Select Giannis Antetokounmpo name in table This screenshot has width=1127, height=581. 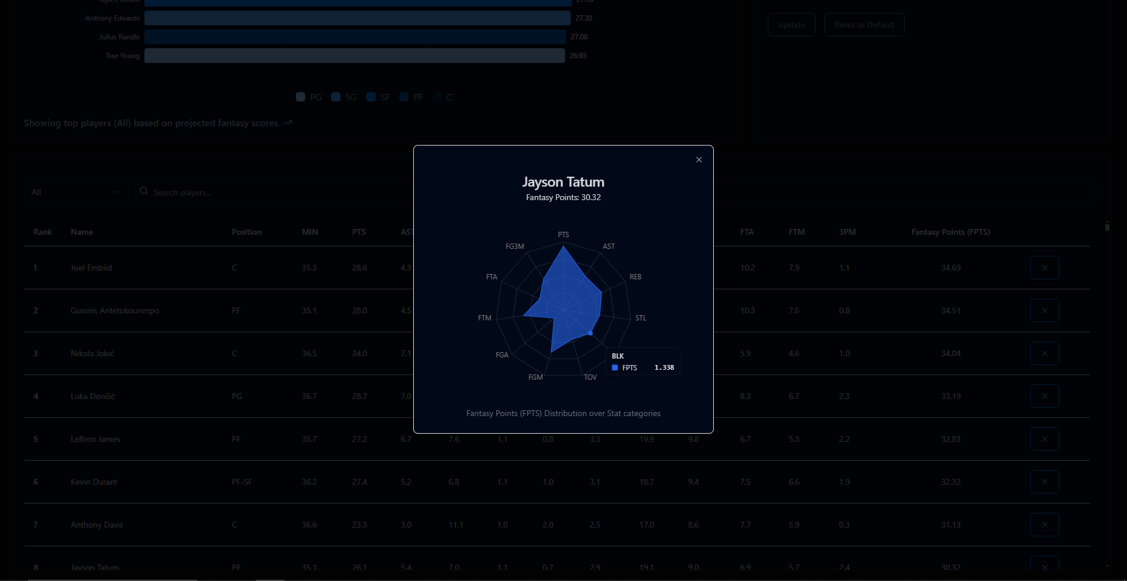[114, 310]
